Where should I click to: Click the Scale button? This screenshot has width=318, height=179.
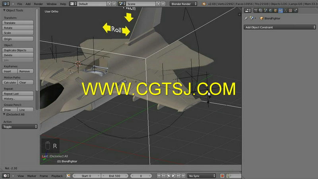[x=18, y=33]
